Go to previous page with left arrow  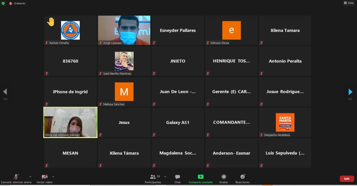5,92
